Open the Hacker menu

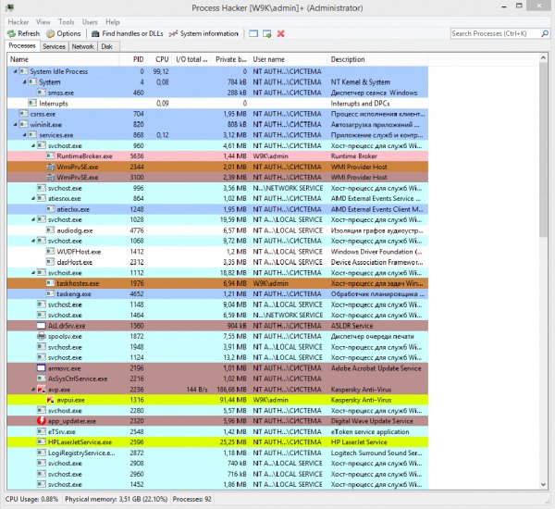pyautogui.click(x=18, y=22)
